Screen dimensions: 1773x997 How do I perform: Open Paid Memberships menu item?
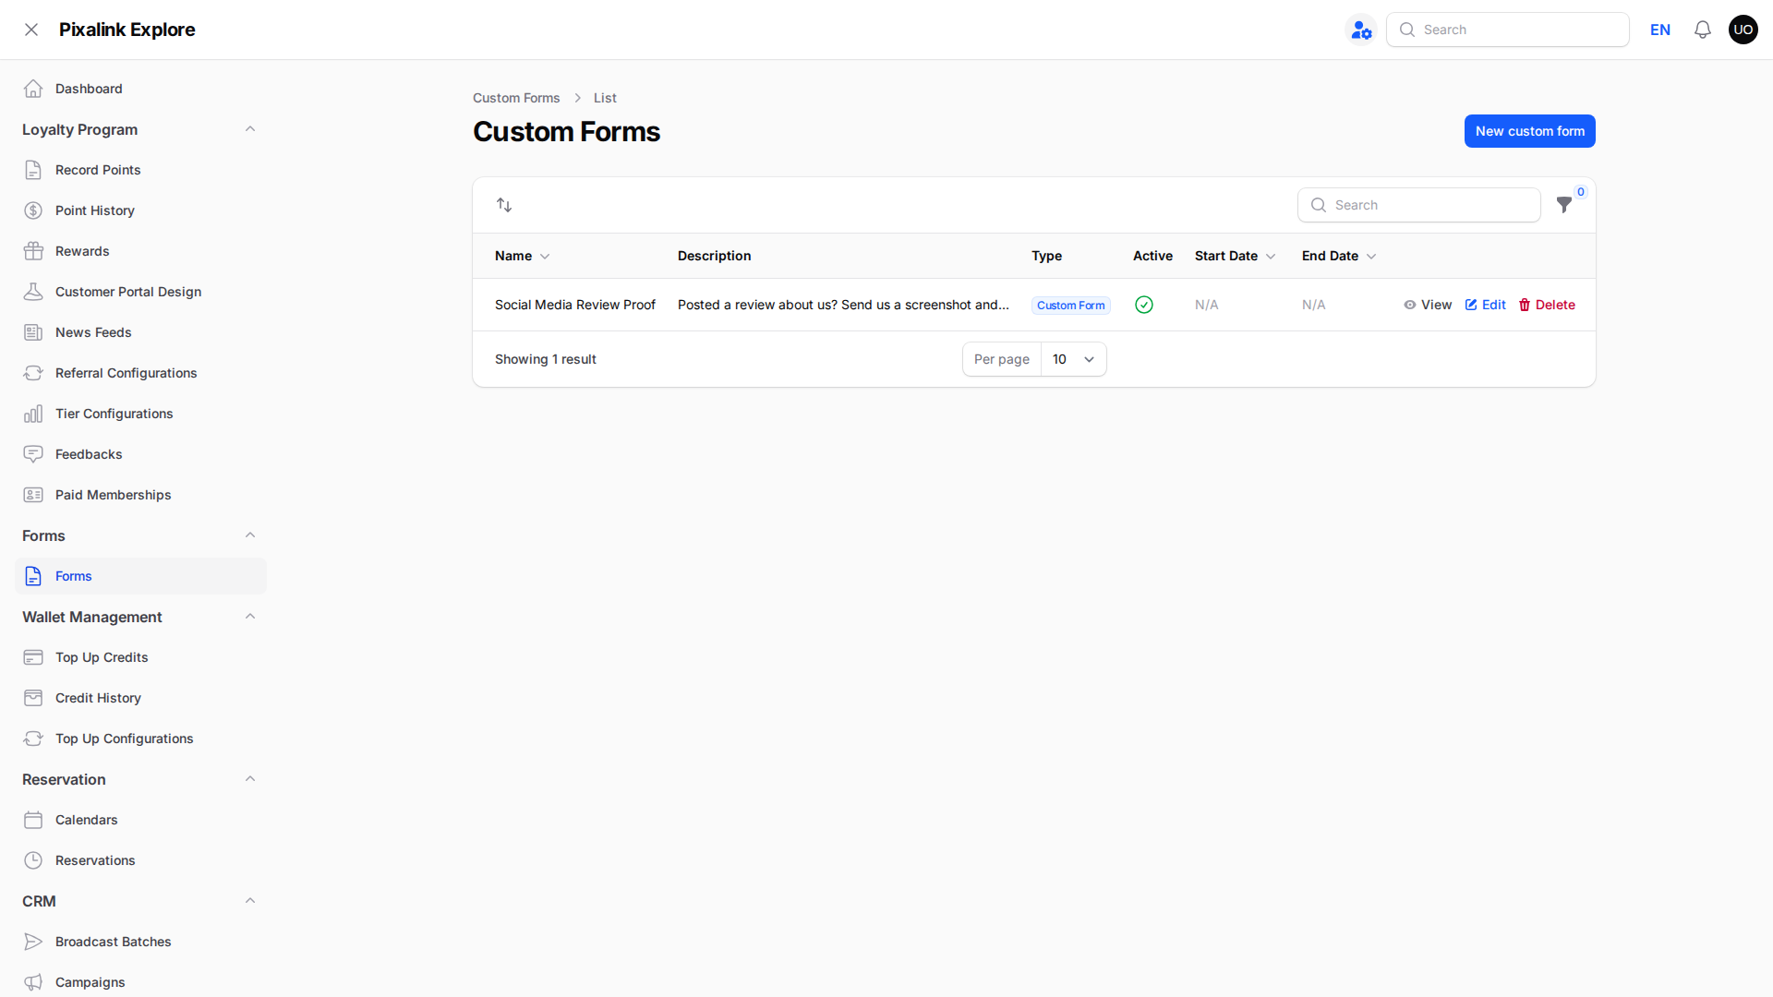tap(140, 495)
